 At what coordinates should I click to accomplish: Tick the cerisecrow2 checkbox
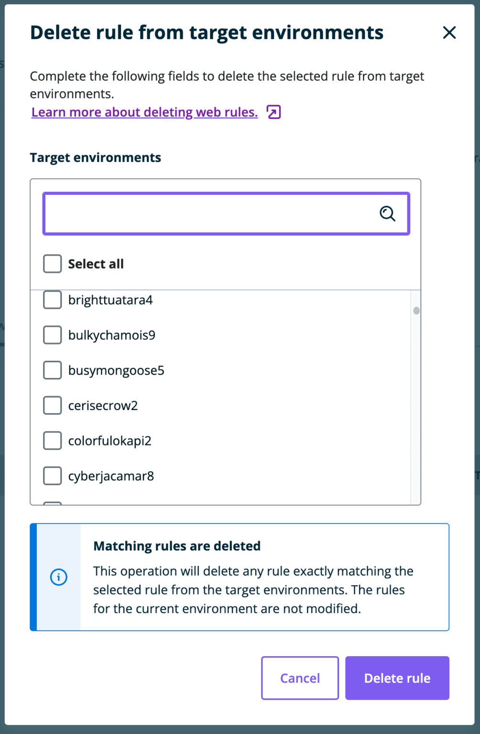(52, 405)
